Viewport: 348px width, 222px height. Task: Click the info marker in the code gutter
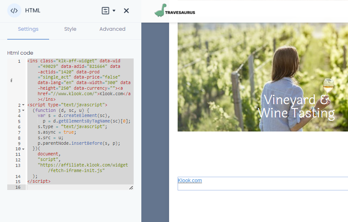click(x=11, y=80)
